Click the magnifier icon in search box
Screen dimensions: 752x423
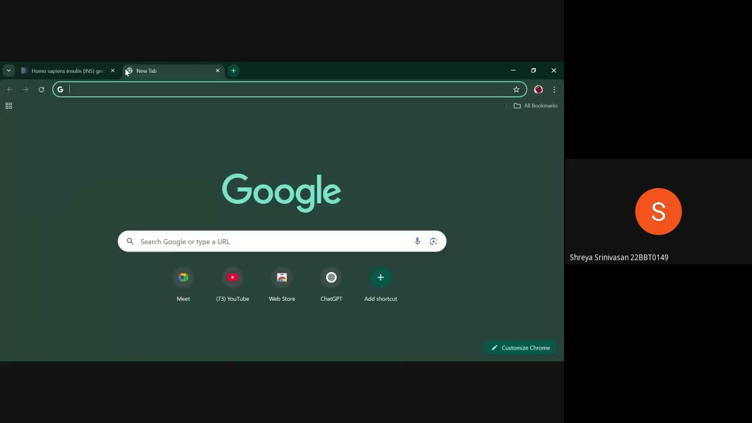[x=130, y=241]
